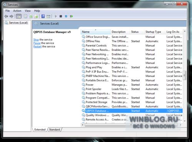
Task: Click the Export List toolbar icon
Action: click(x=36, y=16)
